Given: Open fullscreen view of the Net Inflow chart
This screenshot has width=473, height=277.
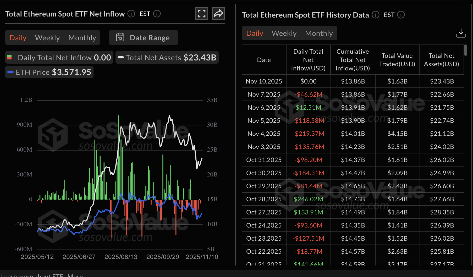Looking at the screenshot, I should (201, 13).
